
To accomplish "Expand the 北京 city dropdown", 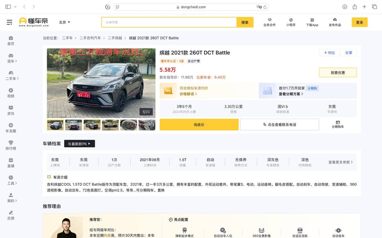I will tap(65, 22).
